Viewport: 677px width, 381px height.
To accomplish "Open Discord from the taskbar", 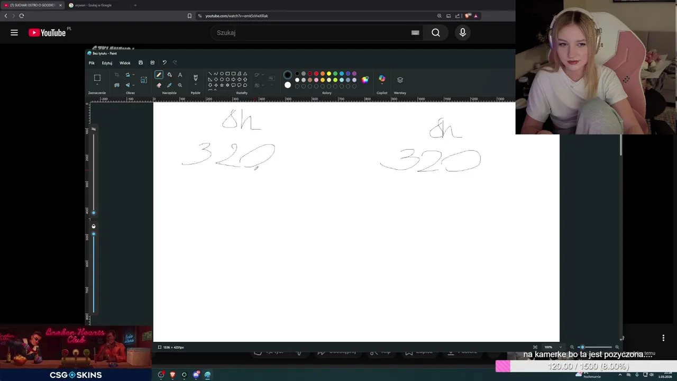I will [x=196, y=375].
